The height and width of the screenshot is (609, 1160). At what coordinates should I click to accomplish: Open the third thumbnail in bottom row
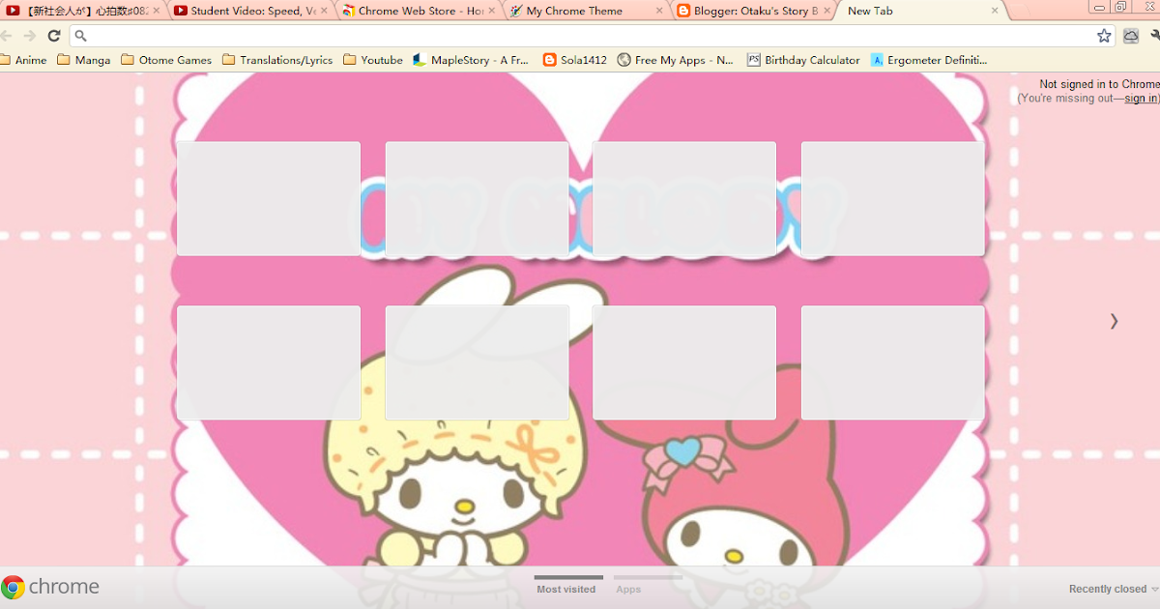tap(684, 362)
